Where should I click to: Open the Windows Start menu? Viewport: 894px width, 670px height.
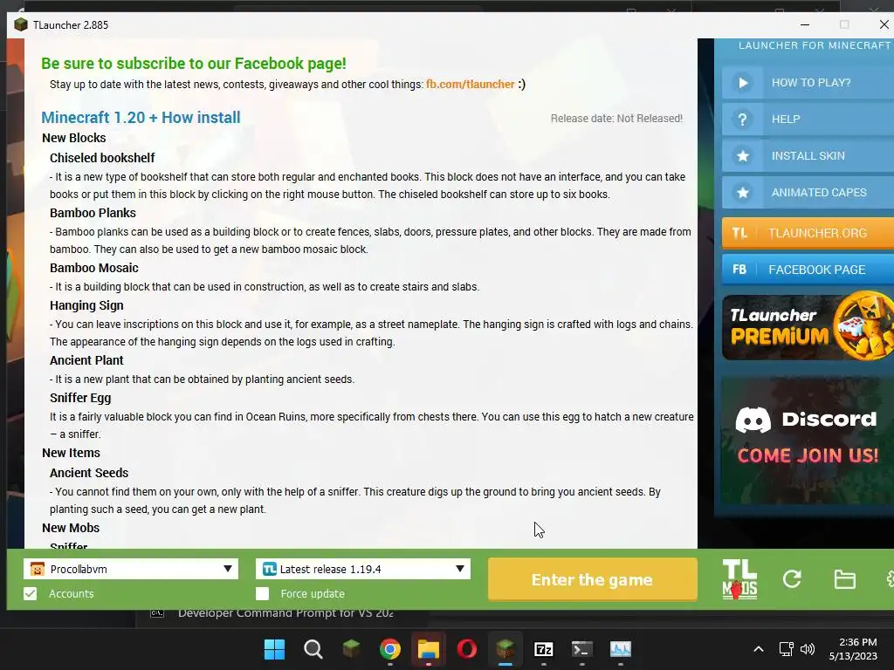click(274, 649)
